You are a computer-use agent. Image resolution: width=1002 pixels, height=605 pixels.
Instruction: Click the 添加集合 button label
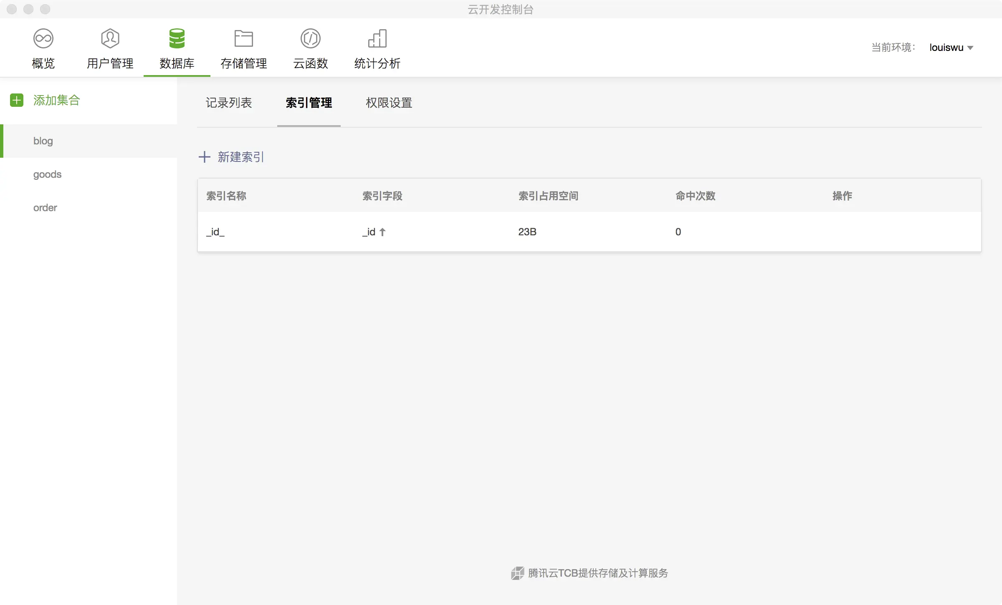(57, 100)
